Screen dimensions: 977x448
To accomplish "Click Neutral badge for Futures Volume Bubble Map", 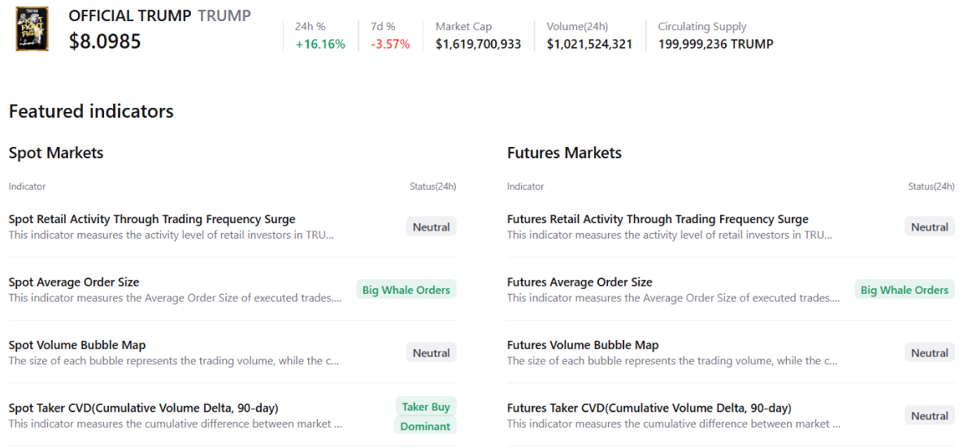I will [929, 353].
